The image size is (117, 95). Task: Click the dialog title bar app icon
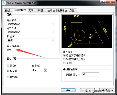coord(4,3)
